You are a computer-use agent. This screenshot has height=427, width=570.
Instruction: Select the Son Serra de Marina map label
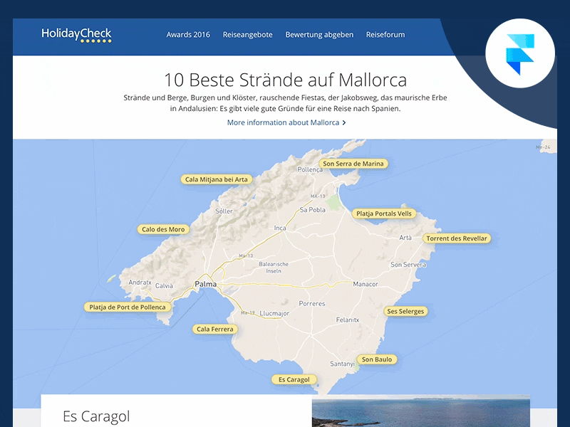coord(353,164)
